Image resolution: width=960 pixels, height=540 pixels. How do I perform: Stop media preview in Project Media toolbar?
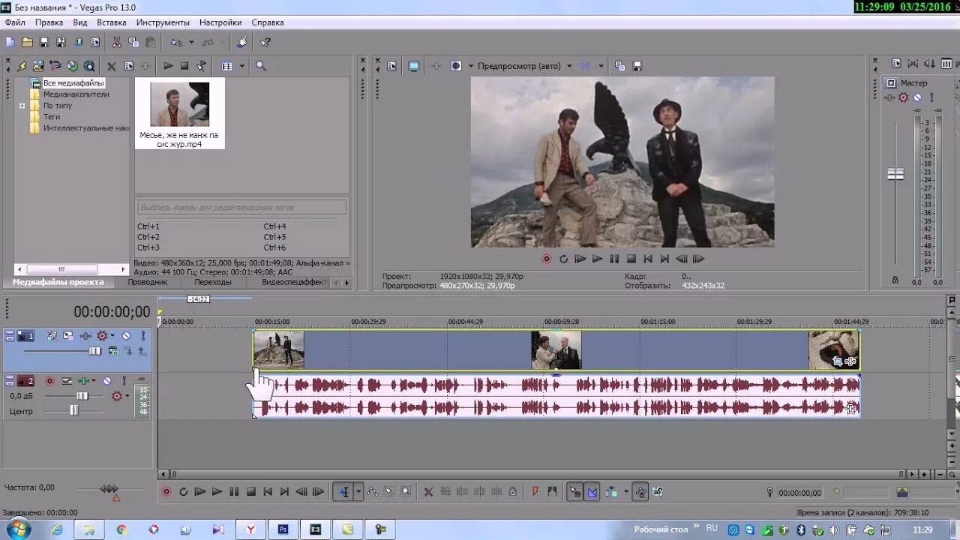[x=184, y=66]
